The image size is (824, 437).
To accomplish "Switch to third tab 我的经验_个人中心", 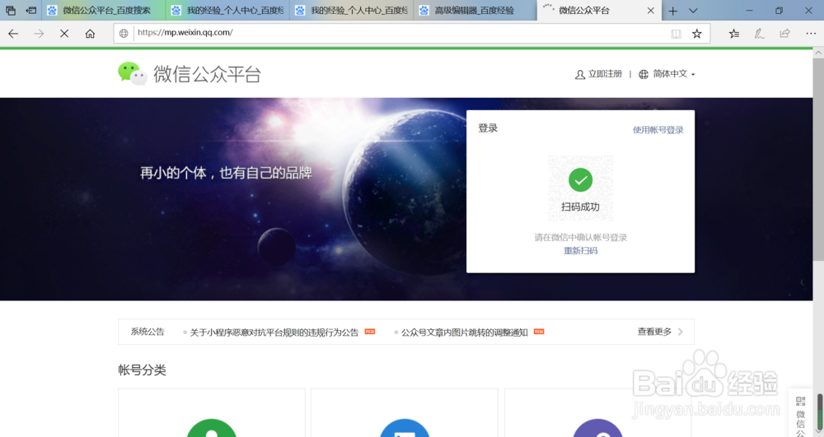I will pyautogui.click(x=352, y=11).
